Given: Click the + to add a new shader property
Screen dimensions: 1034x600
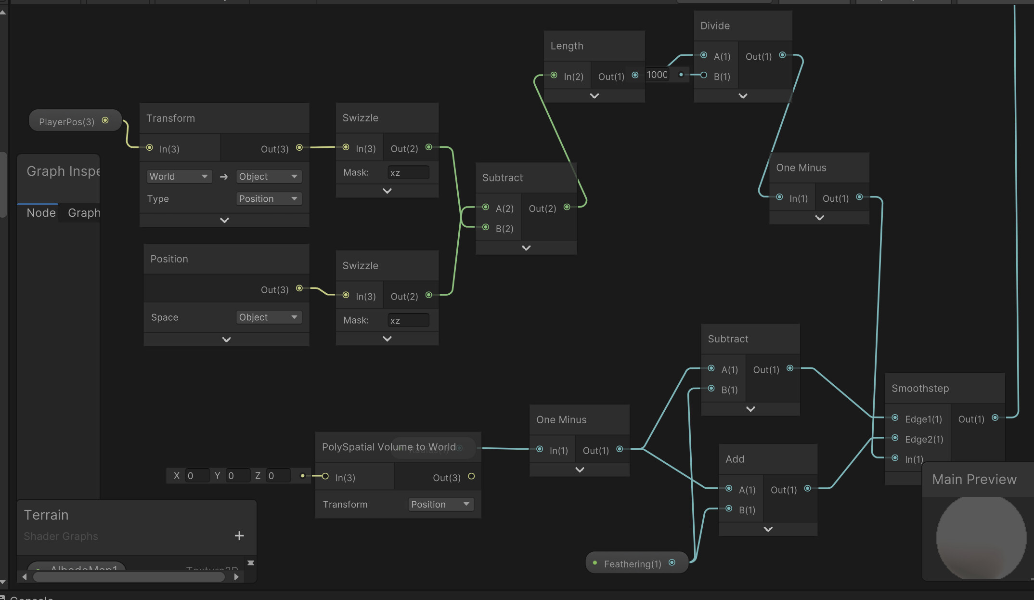Looking at the screenshot, I should coord(239,535).
